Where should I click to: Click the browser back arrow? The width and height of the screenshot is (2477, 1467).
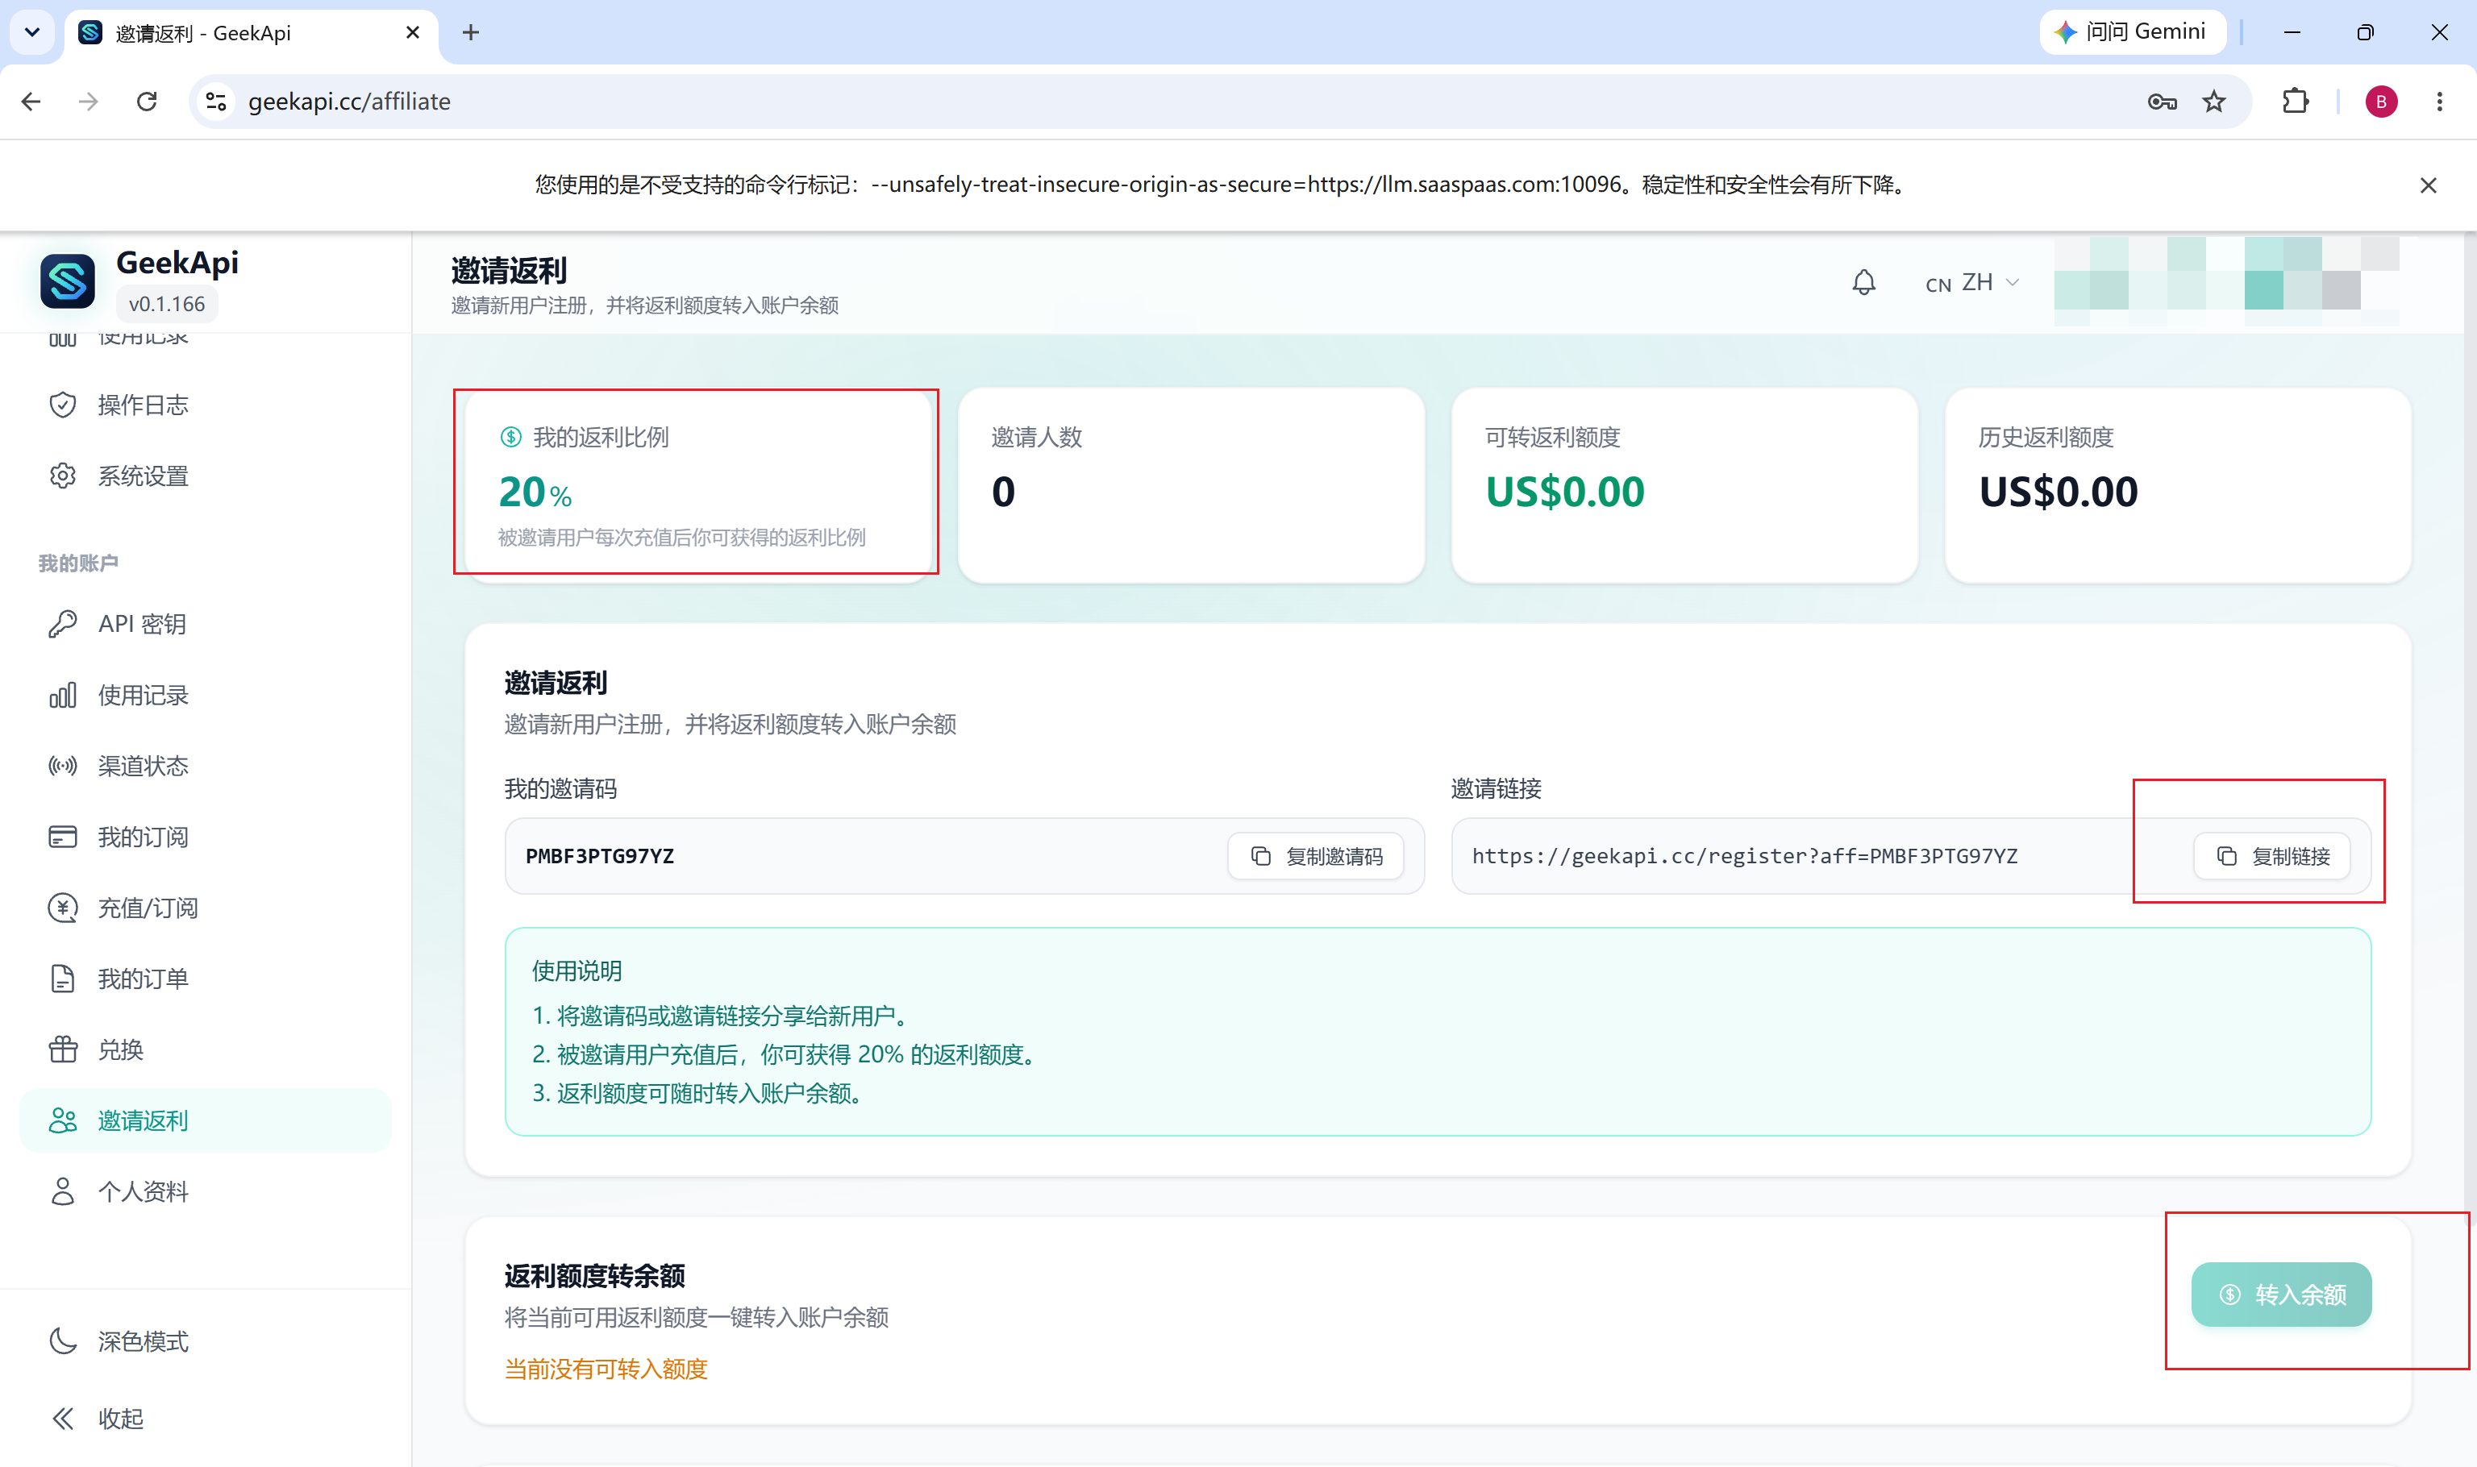point(31,102)
